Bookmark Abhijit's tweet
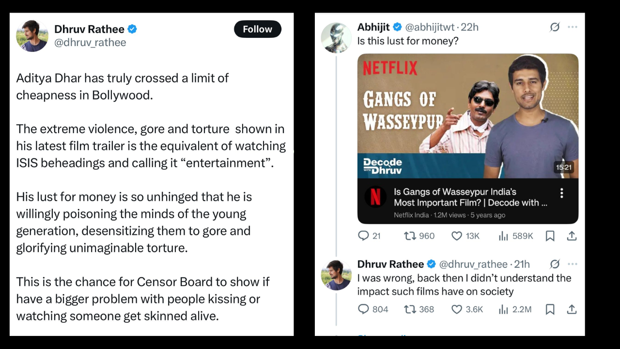This screenshot has width=620, height=349. [x=550, y=236]
